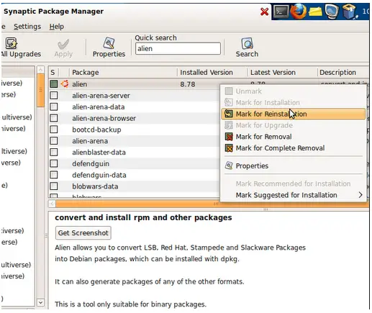
Task: Click the Mark for Upgrade icon
Action: pyautogui.click(x=229, y=125)
